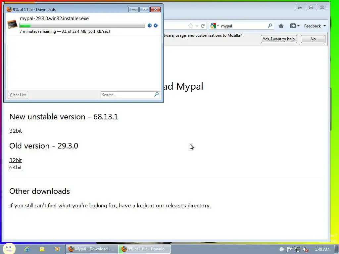Viewport: 339px width, 254px height.
Task: Open the 1:40 AM clock
Action: (322, 249)
